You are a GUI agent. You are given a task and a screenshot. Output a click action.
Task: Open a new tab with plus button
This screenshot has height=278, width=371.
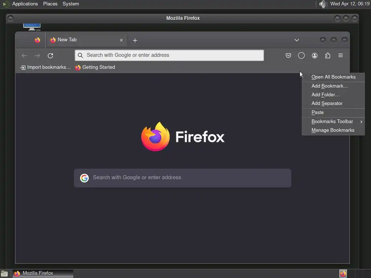point(135,41)
